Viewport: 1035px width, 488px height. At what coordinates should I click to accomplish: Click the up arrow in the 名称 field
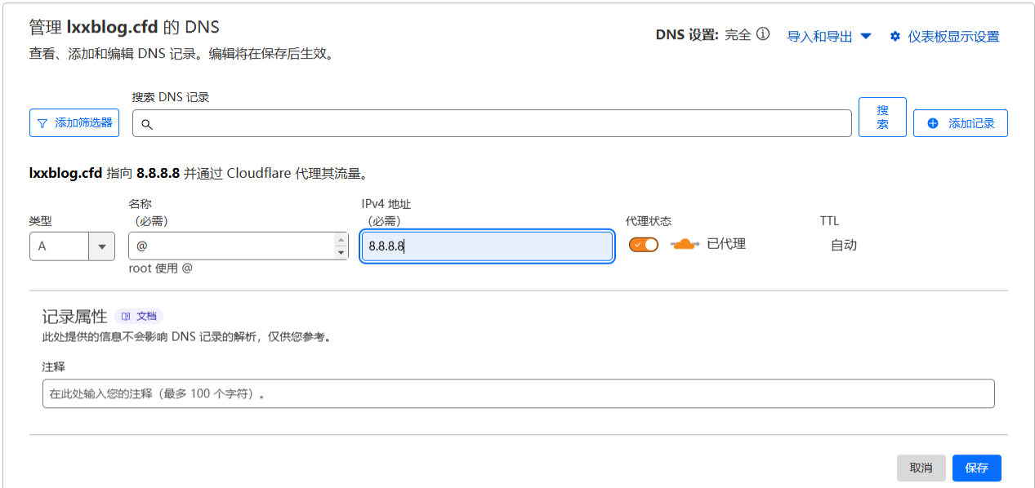(341, 239)
